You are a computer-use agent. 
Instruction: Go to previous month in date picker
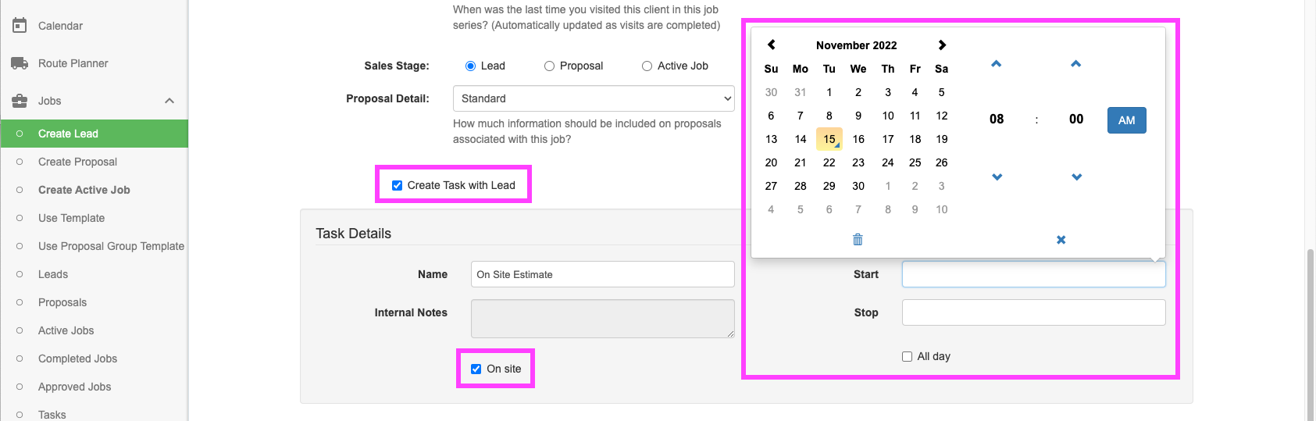772,45
